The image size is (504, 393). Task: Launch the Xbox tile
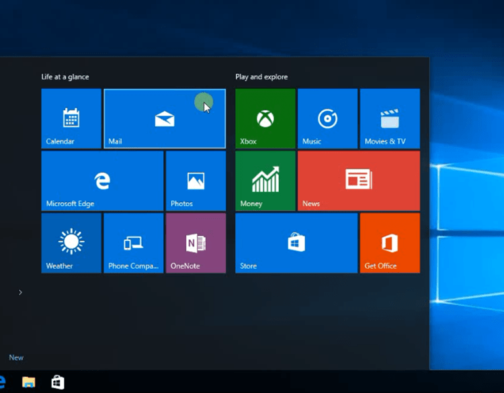pyautogui.click(x=265, y=119)
